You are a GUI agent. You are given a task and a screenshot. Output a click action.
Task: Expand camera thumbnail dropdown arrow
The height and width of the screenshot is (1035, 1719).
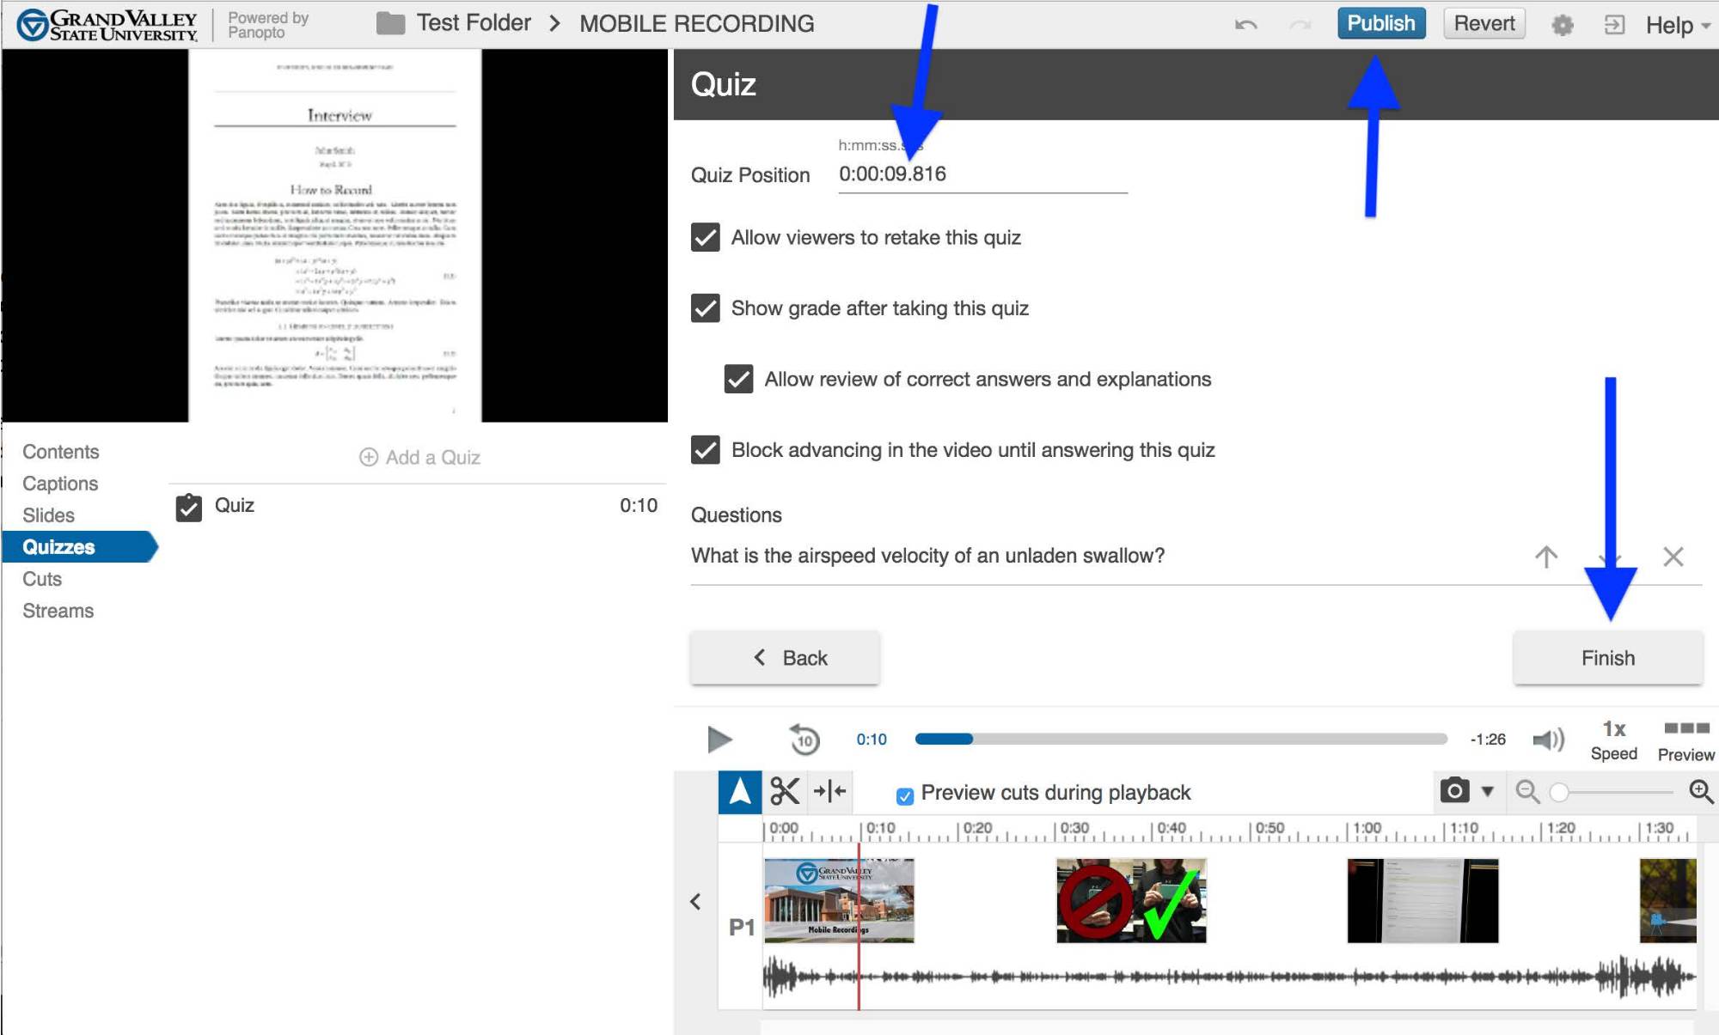(1488, 791)
